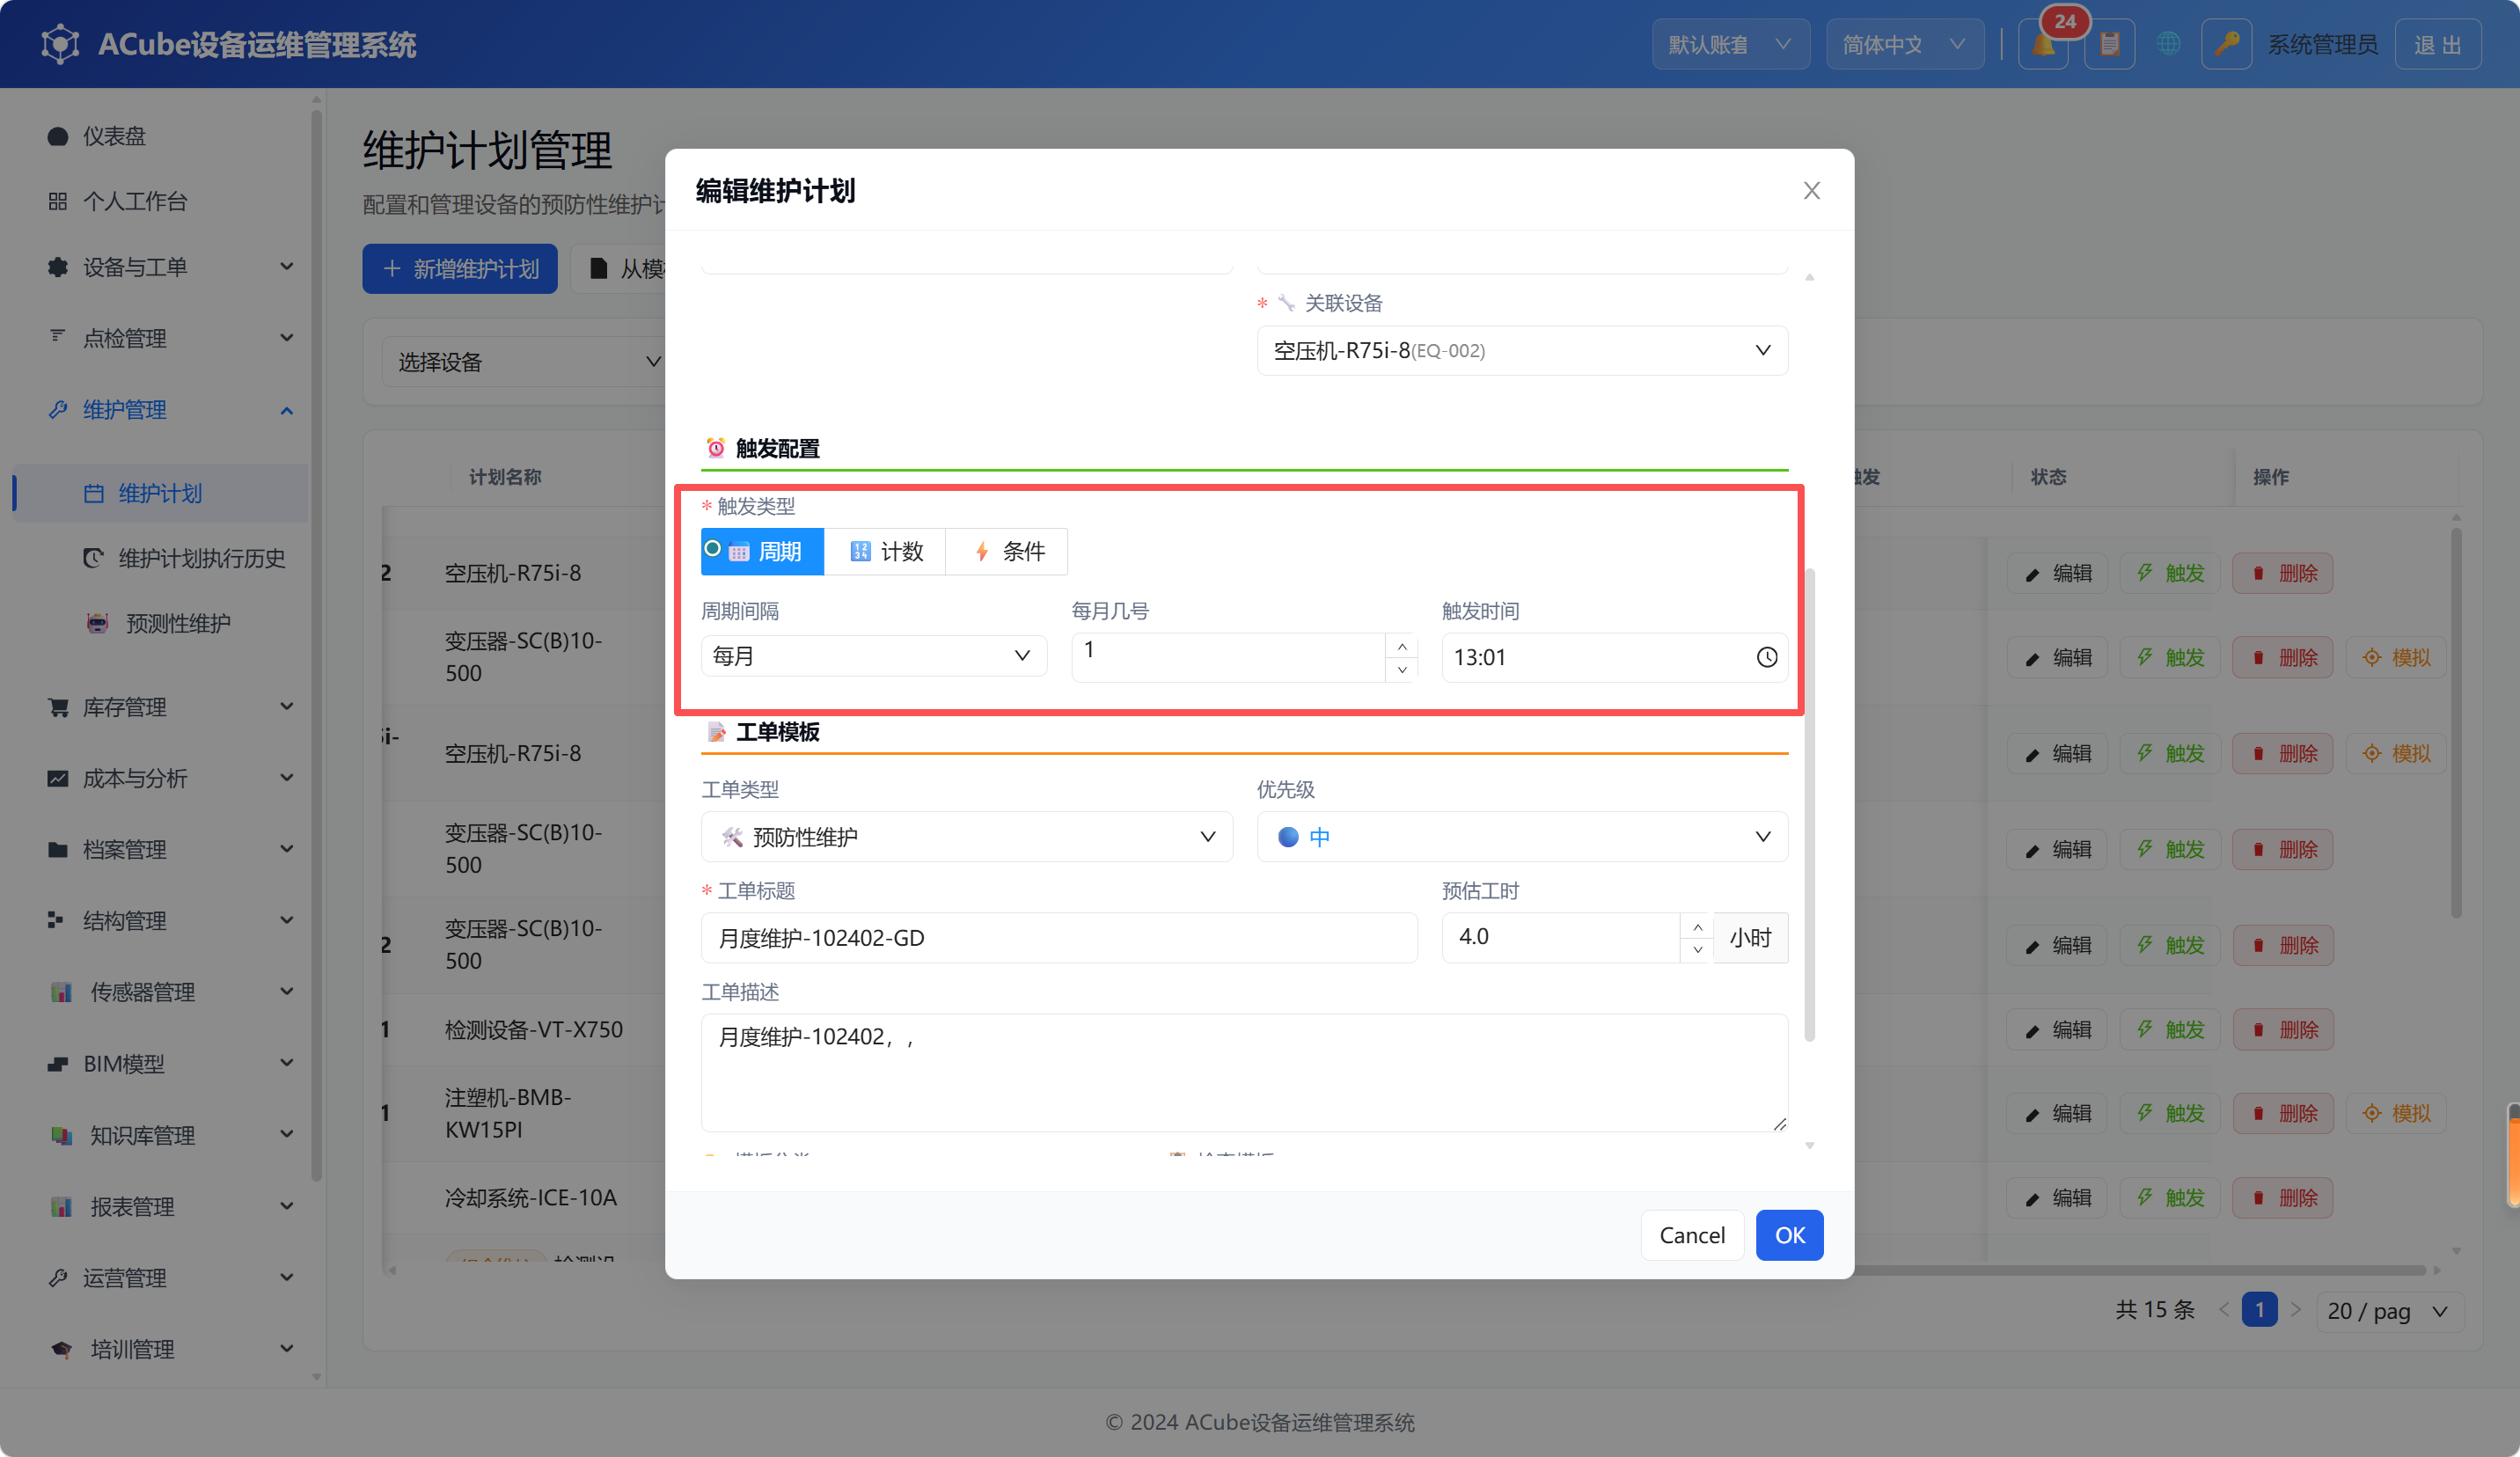This screenshot has height=1457, width=2520.
Task: Click the OK button
Action: pos(1789,1235)
